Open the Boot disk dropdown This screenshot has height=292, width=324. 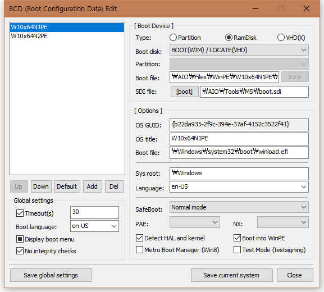coord(239,50)
